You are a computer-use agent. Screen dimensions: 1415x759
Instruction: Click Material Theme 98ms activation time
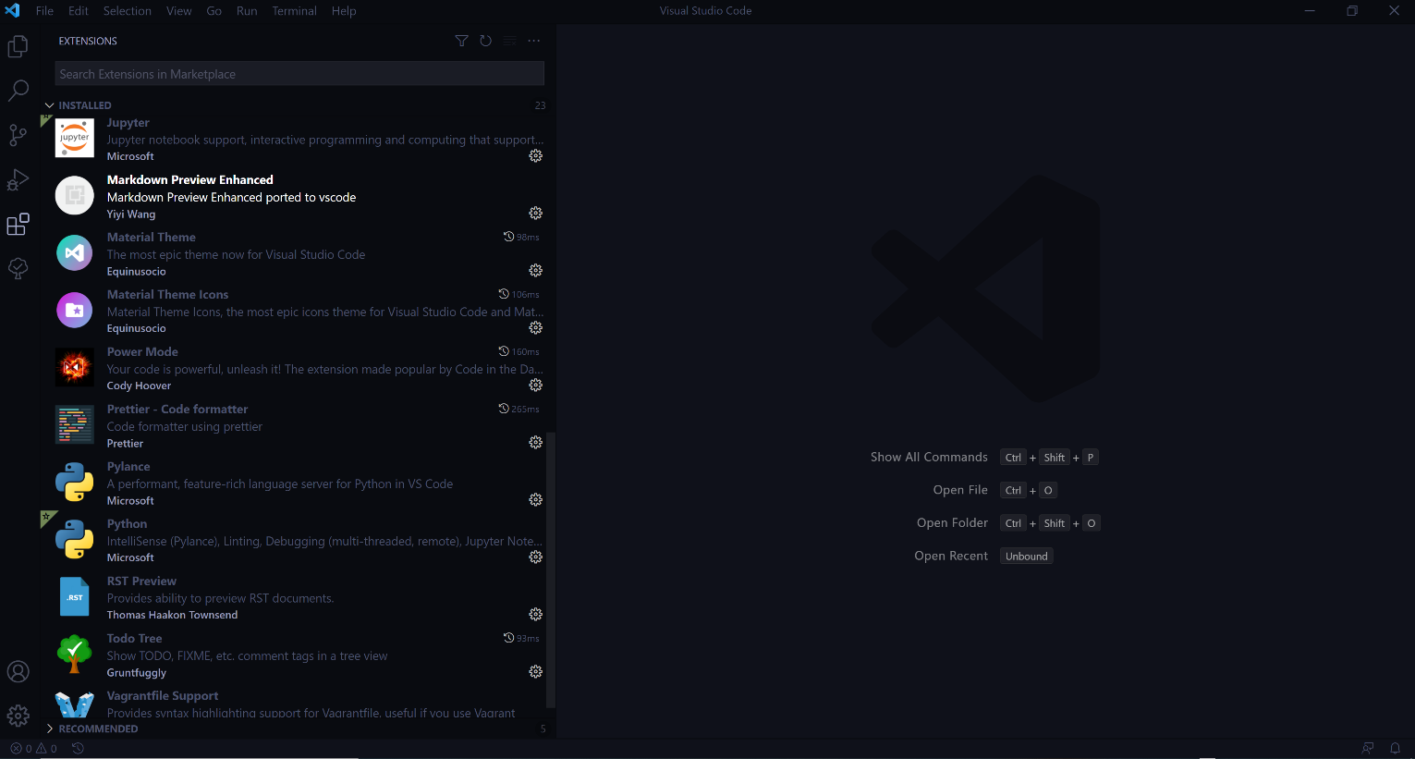[521, 238]
